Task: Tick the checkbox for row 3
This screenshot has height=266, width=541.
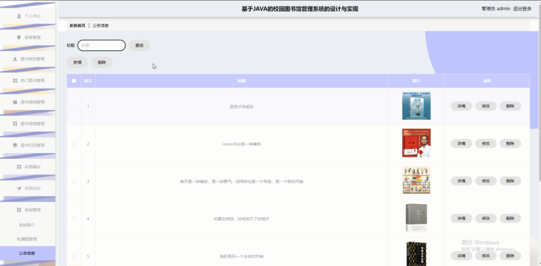Action: [x=74, y=182]
